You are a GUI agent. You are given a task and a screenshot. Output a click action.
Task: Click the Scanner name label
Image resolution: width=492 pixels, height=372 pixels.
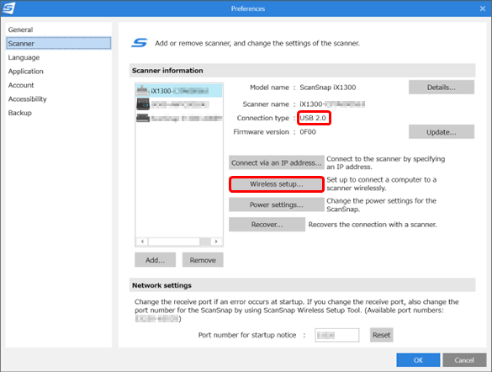(266, 104)
